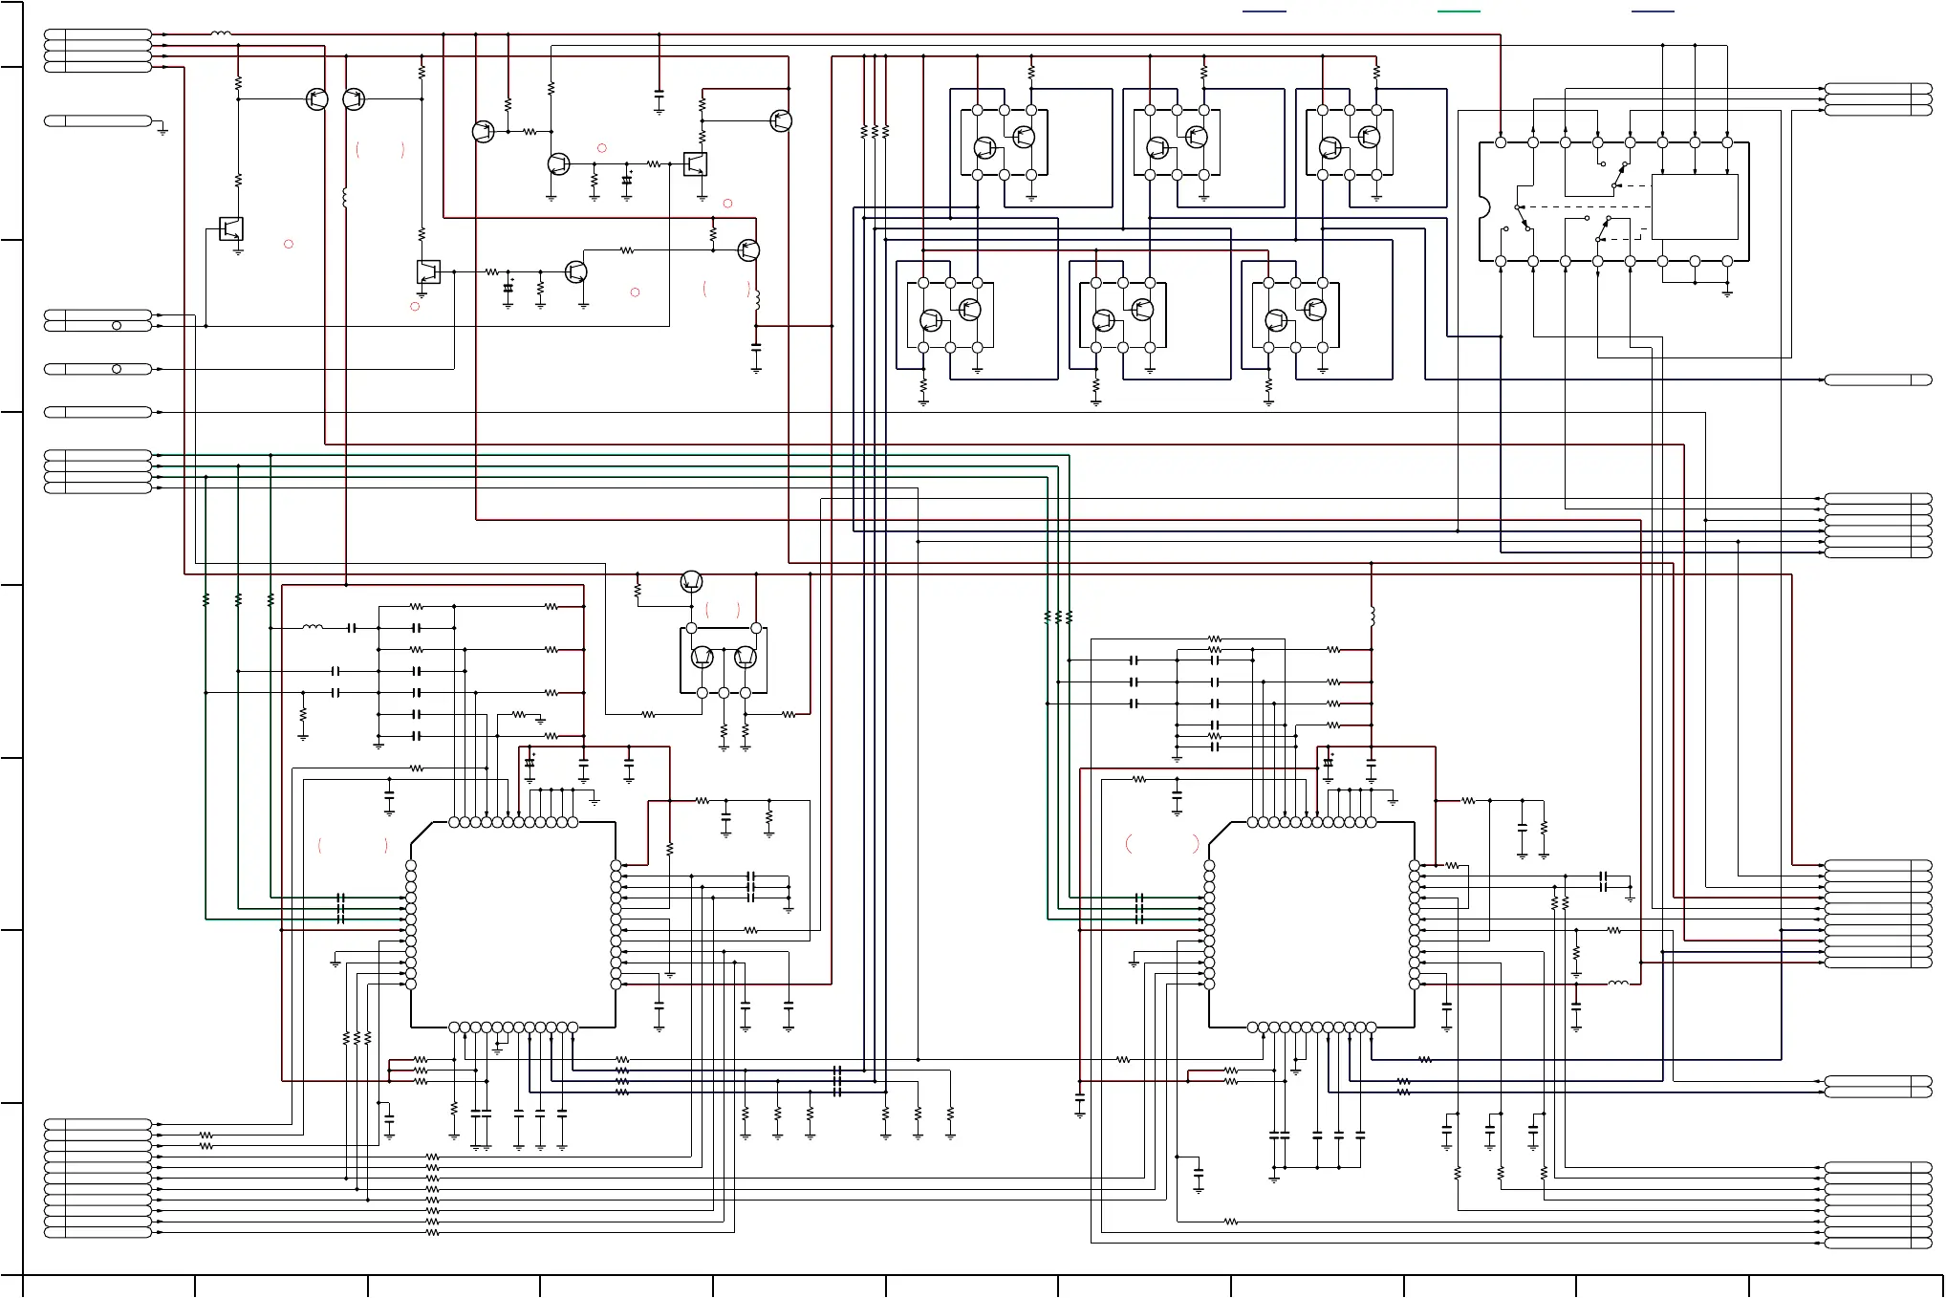Click the upper switch contact inside the switch IC
This screenshot has width=1946, height=1298.
[1618, 175]
